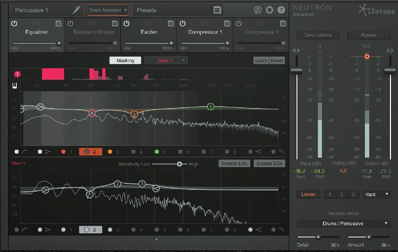Image resolution: width=398 pixels, height=252 pixels.
Task: Enable the Transient Shaper power button
Action: [70, 24]
